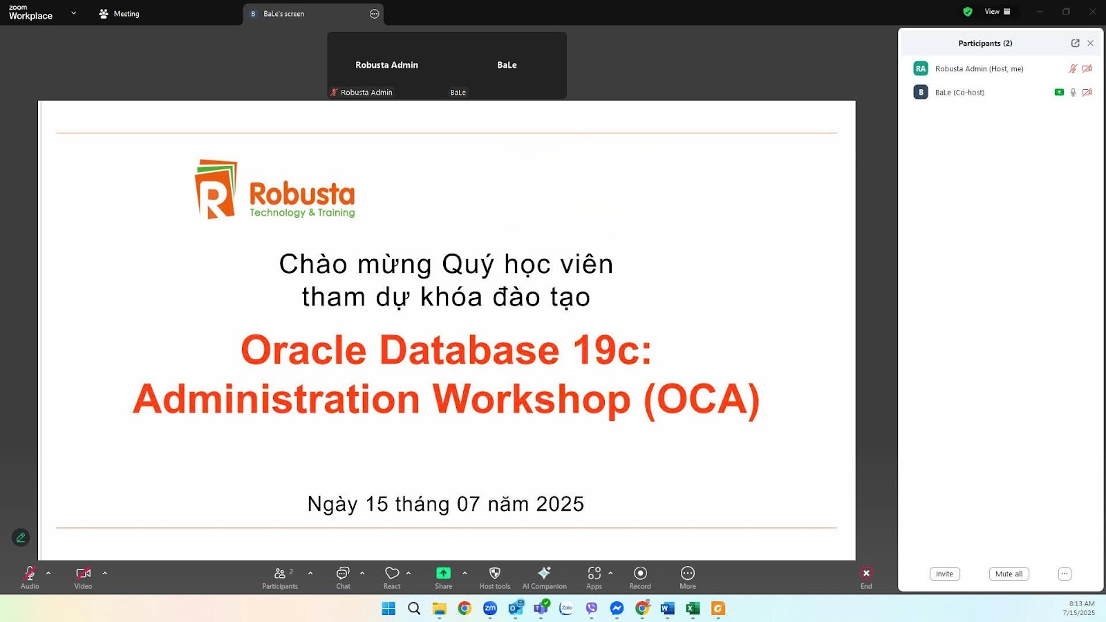Open AI Companion
Image resolution: width=1106 pixels, height=622 pixels.
tap(545, 577)
